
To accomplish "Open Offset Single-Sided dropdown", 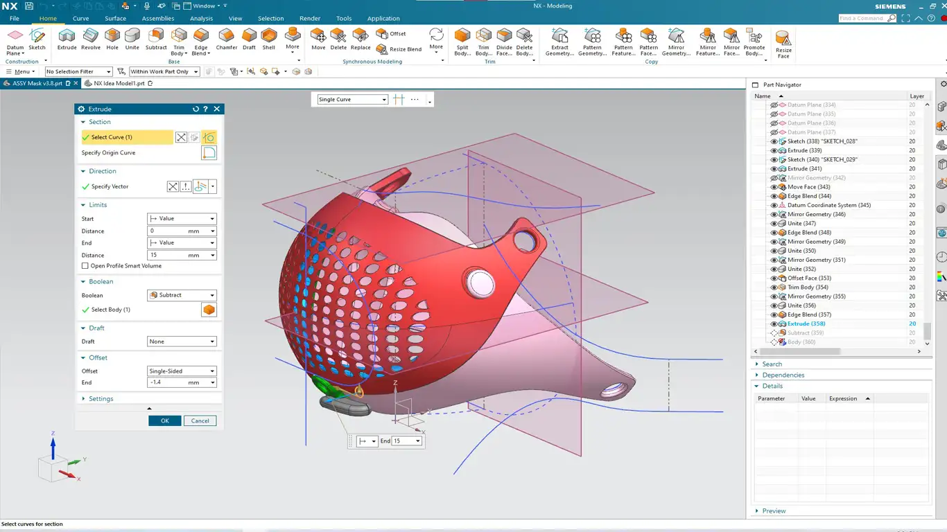I will pyautogui.click(x=182, y=371).
